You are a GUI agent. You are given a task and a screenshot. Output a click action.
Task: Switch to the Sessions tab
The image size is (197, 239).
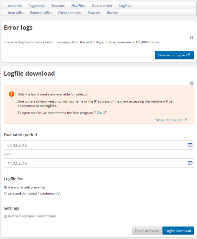(x=58, y=6)
